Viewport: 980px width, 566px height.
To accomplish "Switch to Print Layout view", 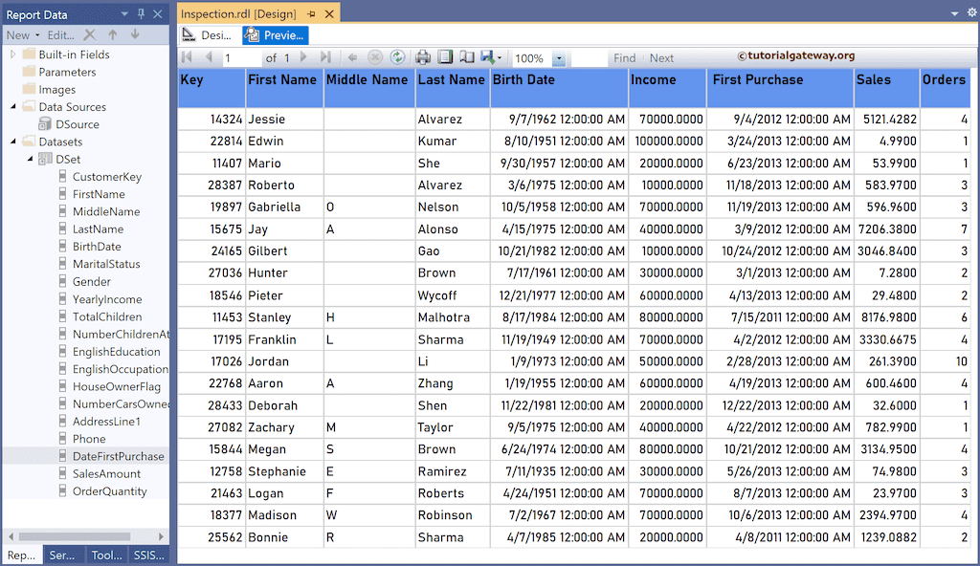I will point(445,56).
